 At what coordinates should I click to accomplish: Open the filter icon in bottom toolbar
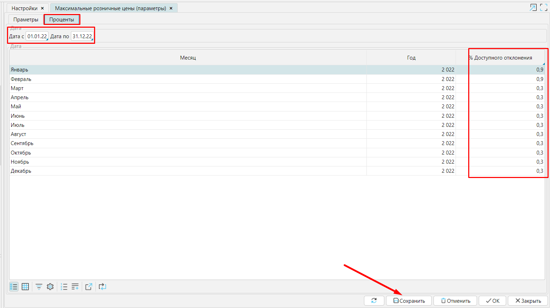tap(39, 287)
